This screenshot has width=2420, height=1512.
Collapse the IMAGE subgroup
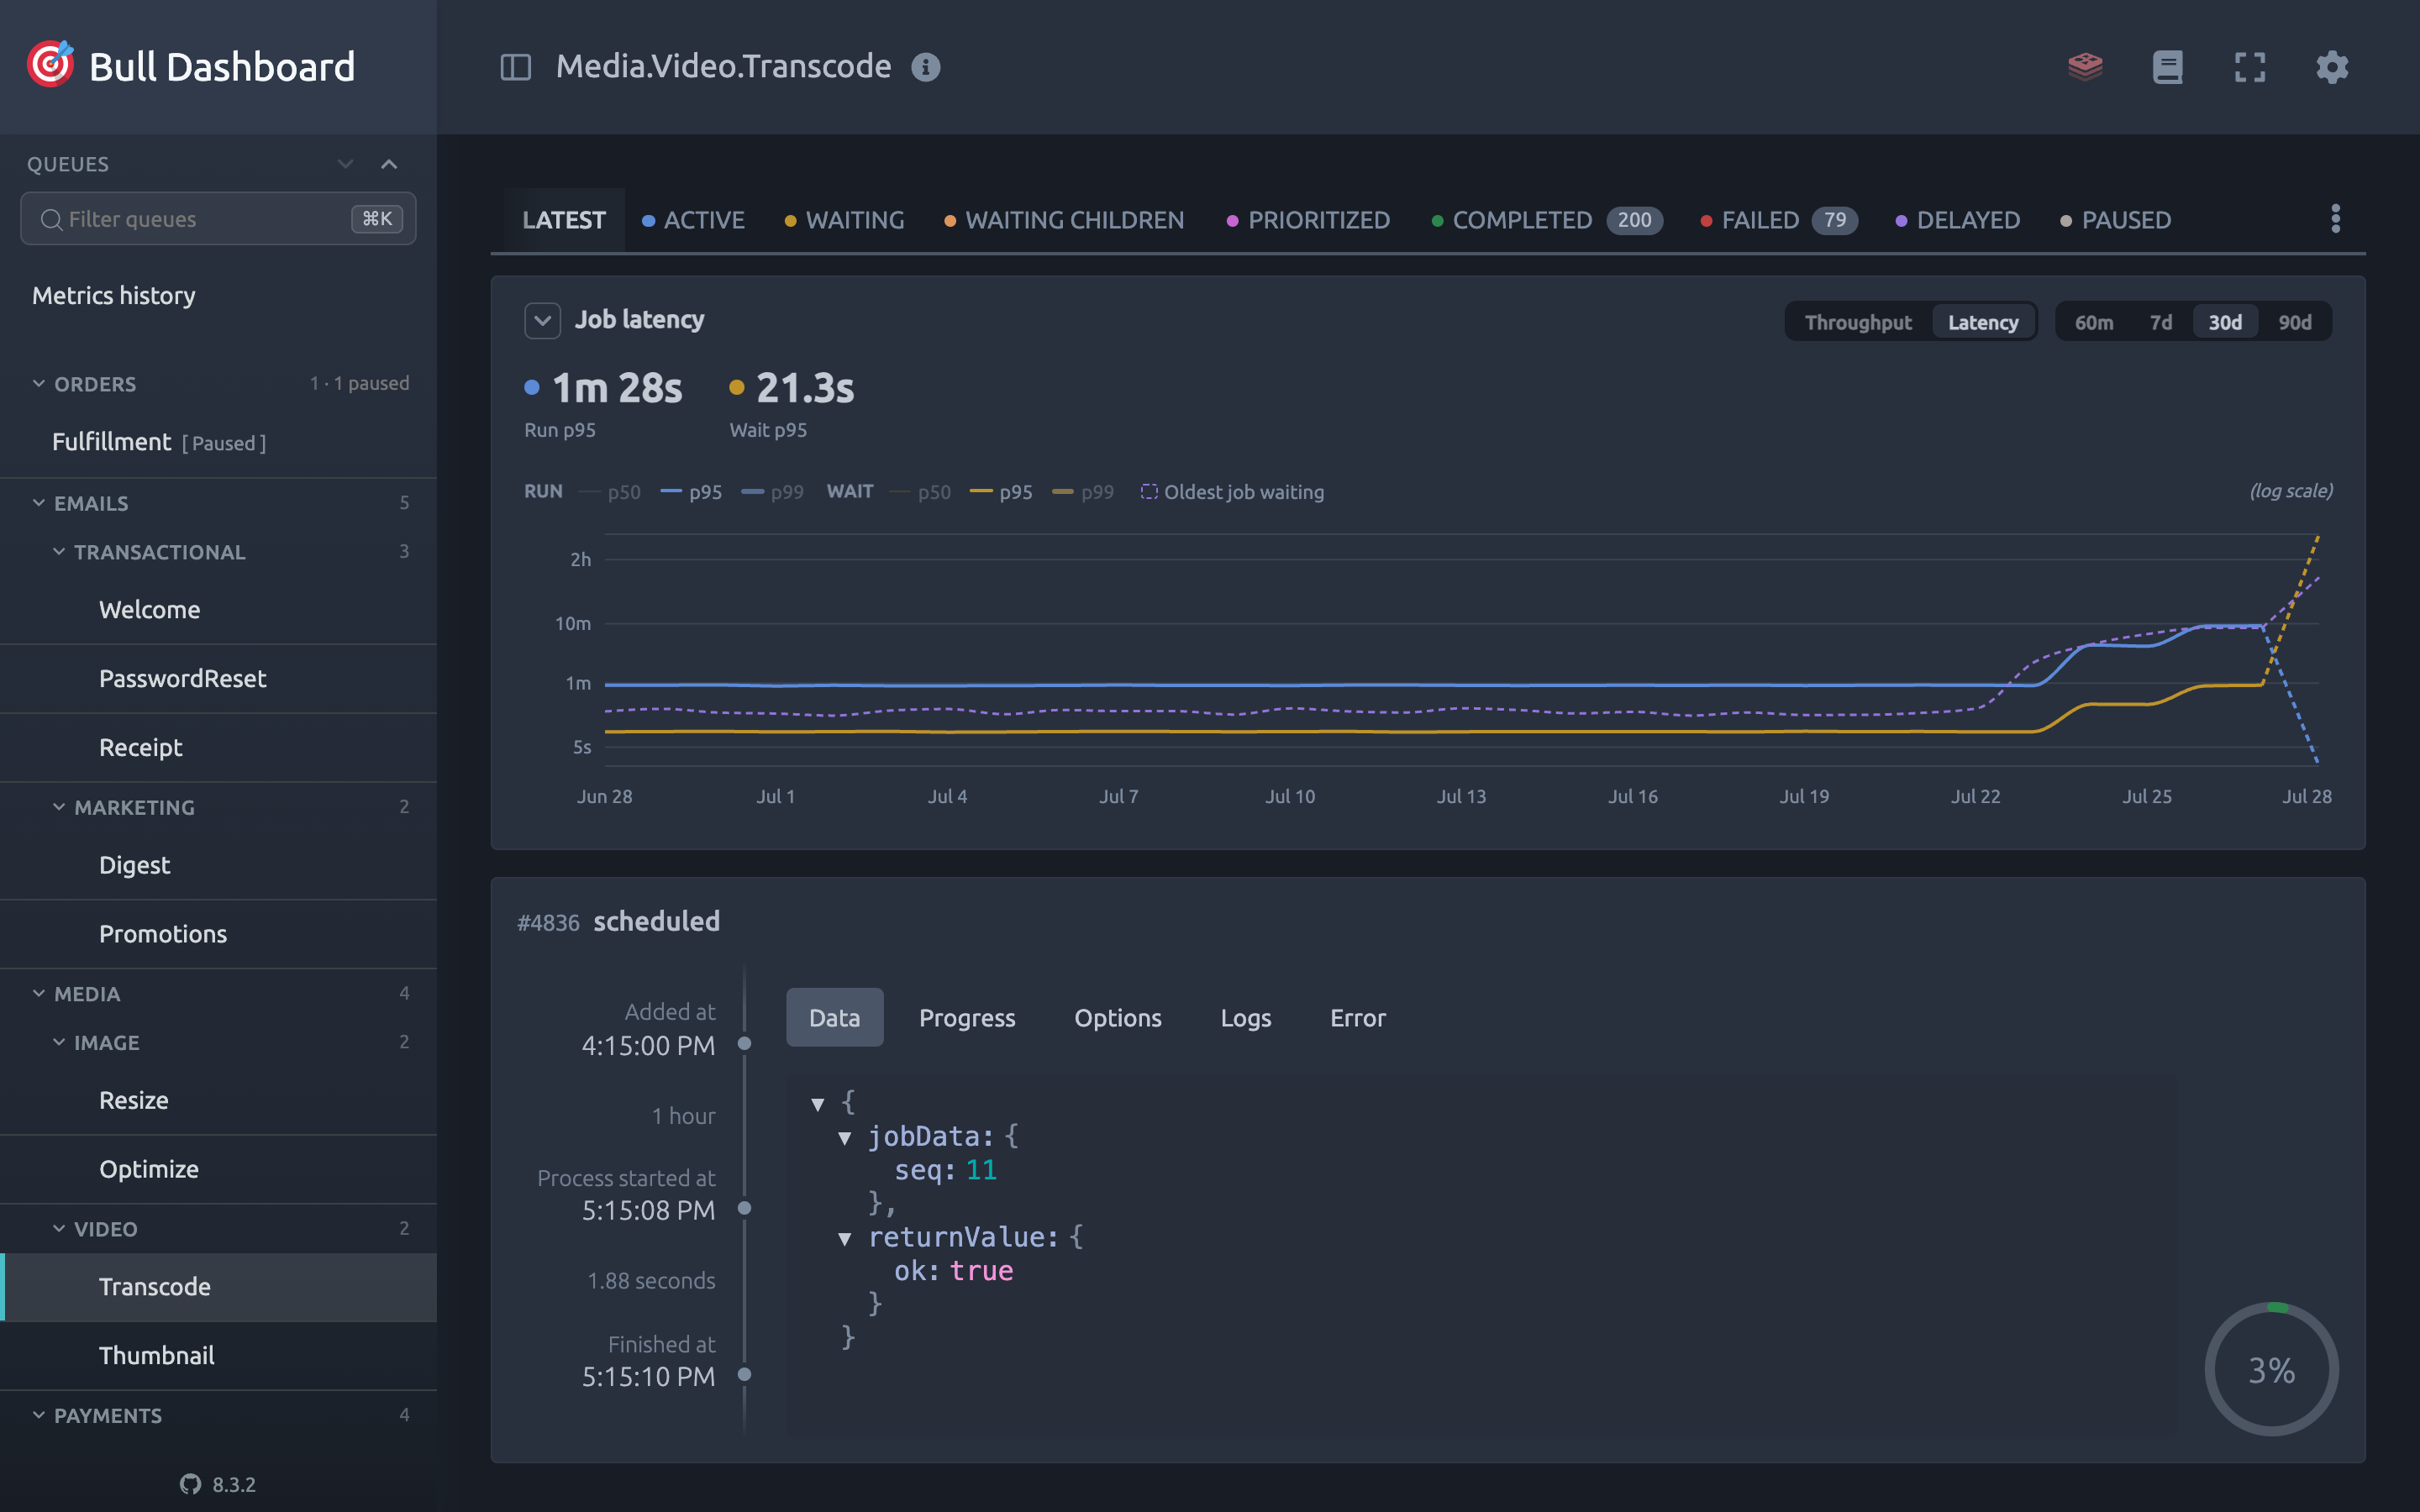click(x=59, y=1042)
